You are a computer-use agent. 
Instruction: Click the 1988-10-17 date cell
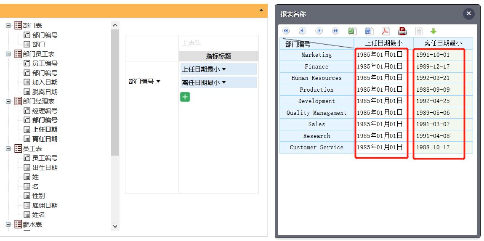(443, 148)
